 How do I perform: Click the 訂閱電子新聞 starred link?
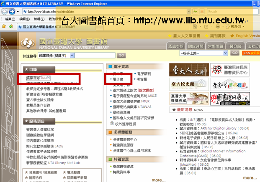point(77,178)
